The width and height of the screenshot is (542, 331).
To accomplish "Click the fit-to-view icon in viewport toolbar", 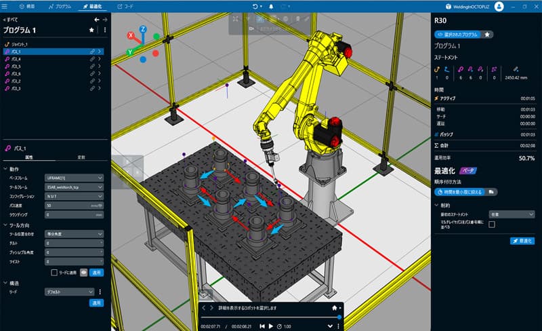I will click(235, 19).
